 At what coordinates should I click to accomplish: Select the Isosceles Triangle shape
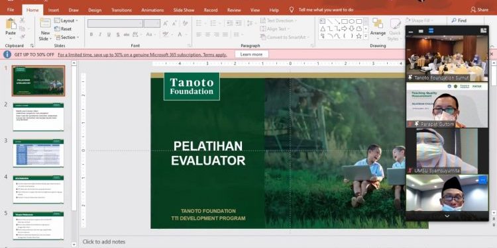pyautogui.click(x=323, y=29)
